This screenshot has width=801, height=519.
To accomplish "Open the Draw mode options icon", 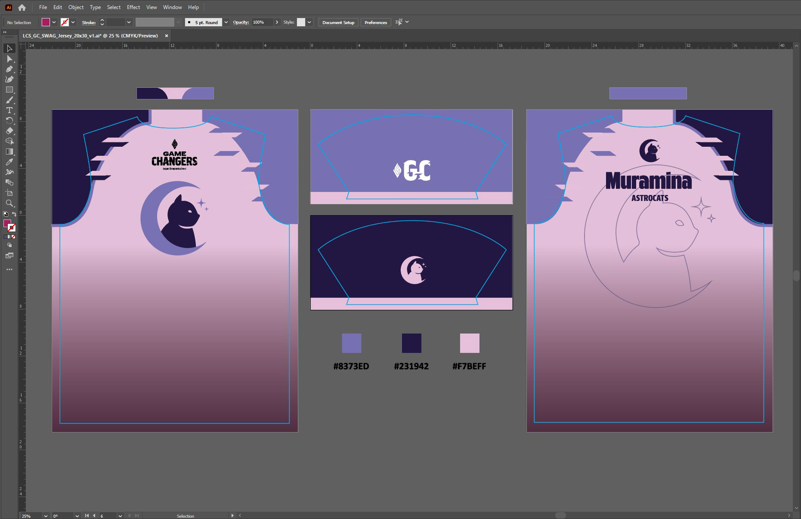I will pyautogui.click(x=9, y=245).
